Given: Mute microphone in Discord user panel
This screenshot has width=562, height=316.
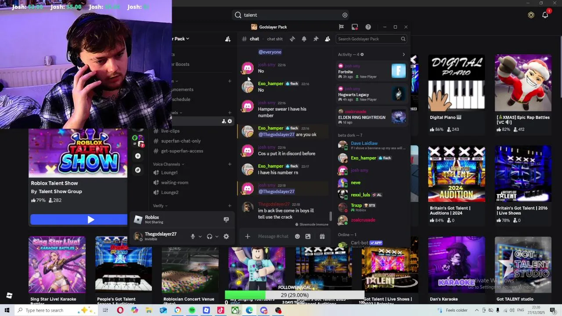Looking at the screenshot, I should pyautogui.click(x=192, y=237).
